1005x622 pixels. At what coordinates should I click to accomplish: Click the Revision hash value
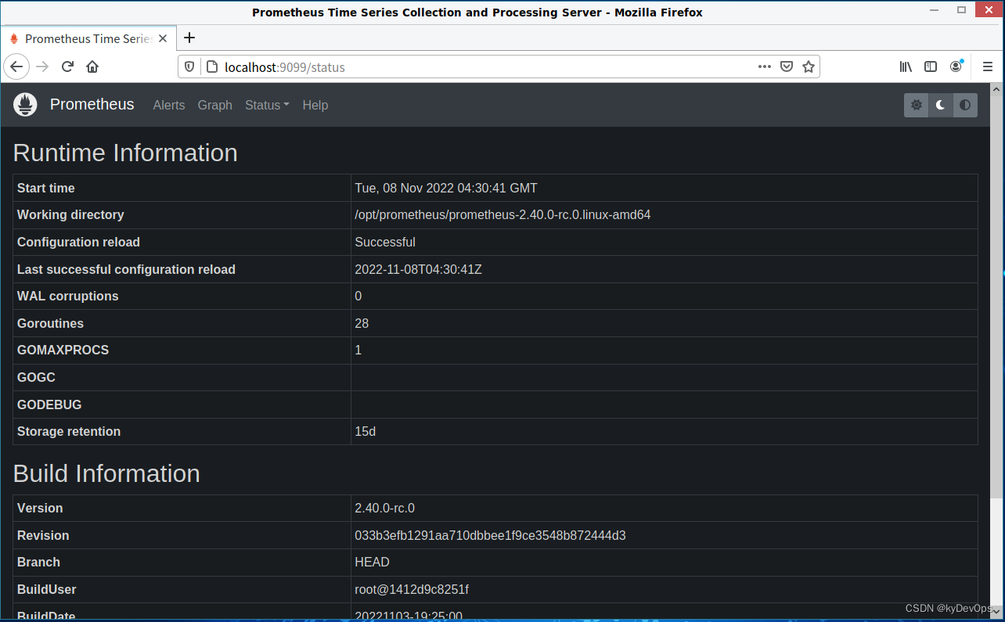point(490,535)
